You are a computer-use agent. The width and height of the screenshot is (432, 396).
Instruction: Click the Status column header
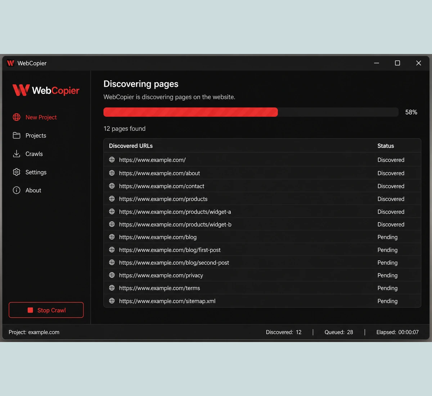[386, 146]
